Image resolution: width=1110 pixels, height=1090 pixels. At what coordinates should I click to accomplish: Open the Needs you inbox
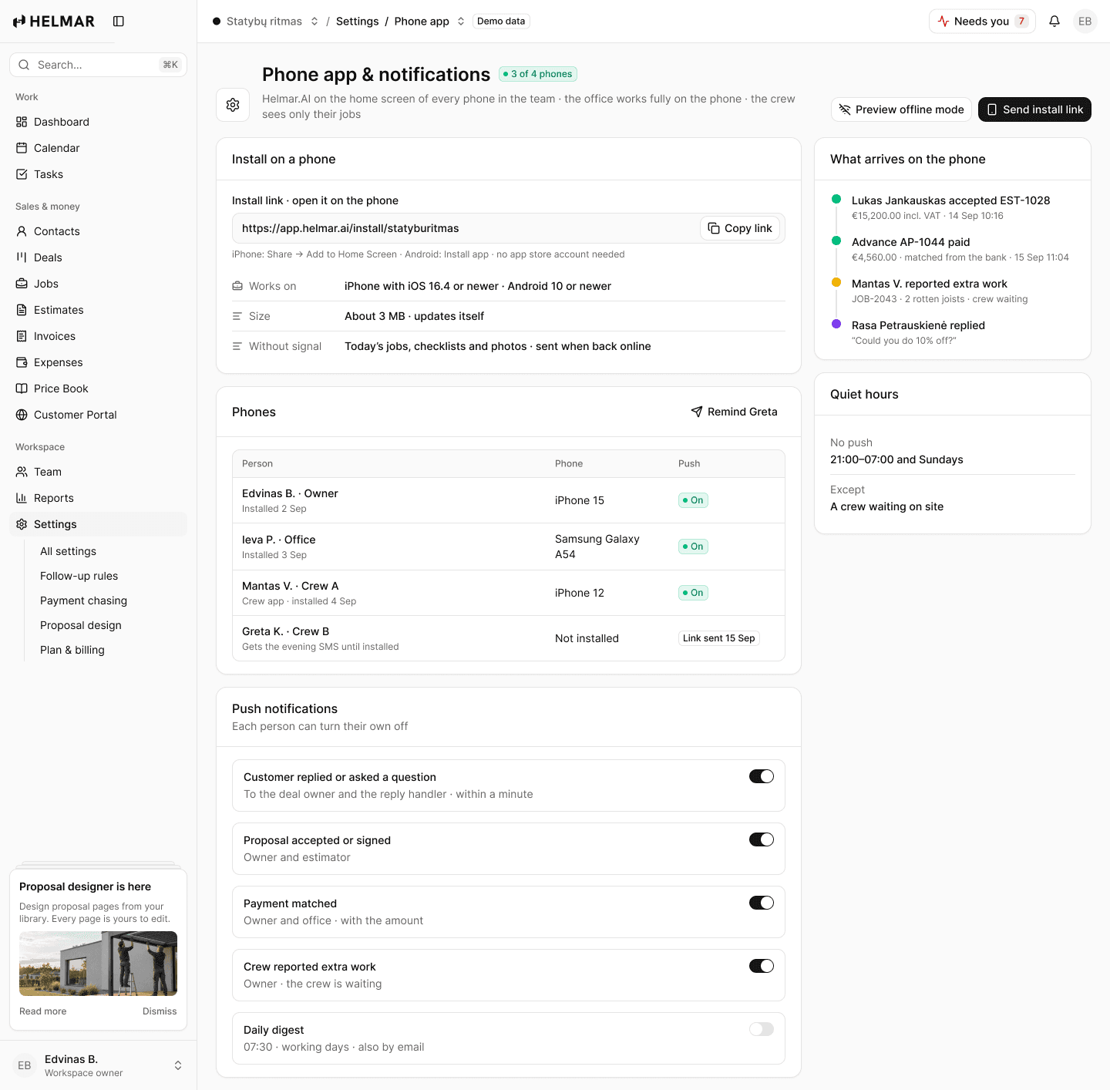(x=982, y=22)
